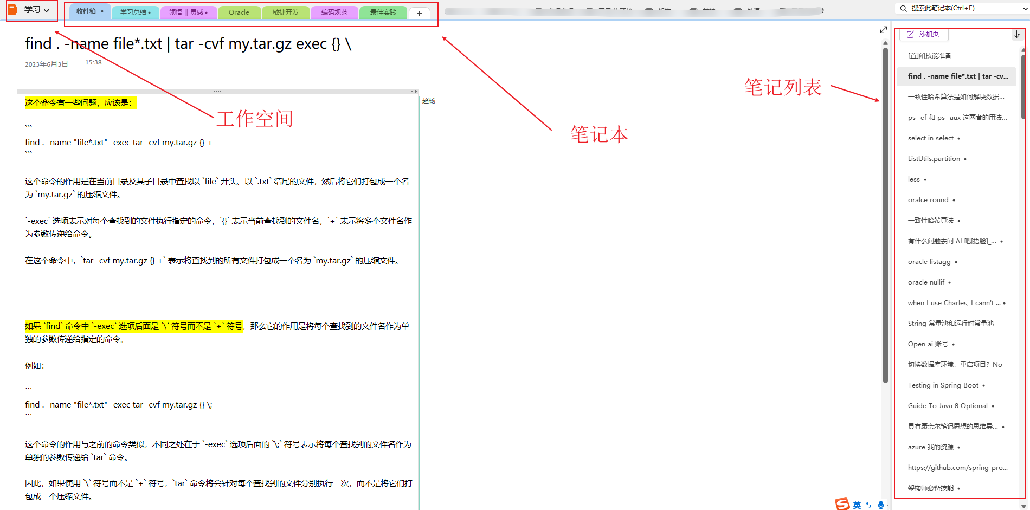The width and height of the screenshot is (1030, 510).
Task: Click the microphone voice input icon
Action: click(881, 505)
